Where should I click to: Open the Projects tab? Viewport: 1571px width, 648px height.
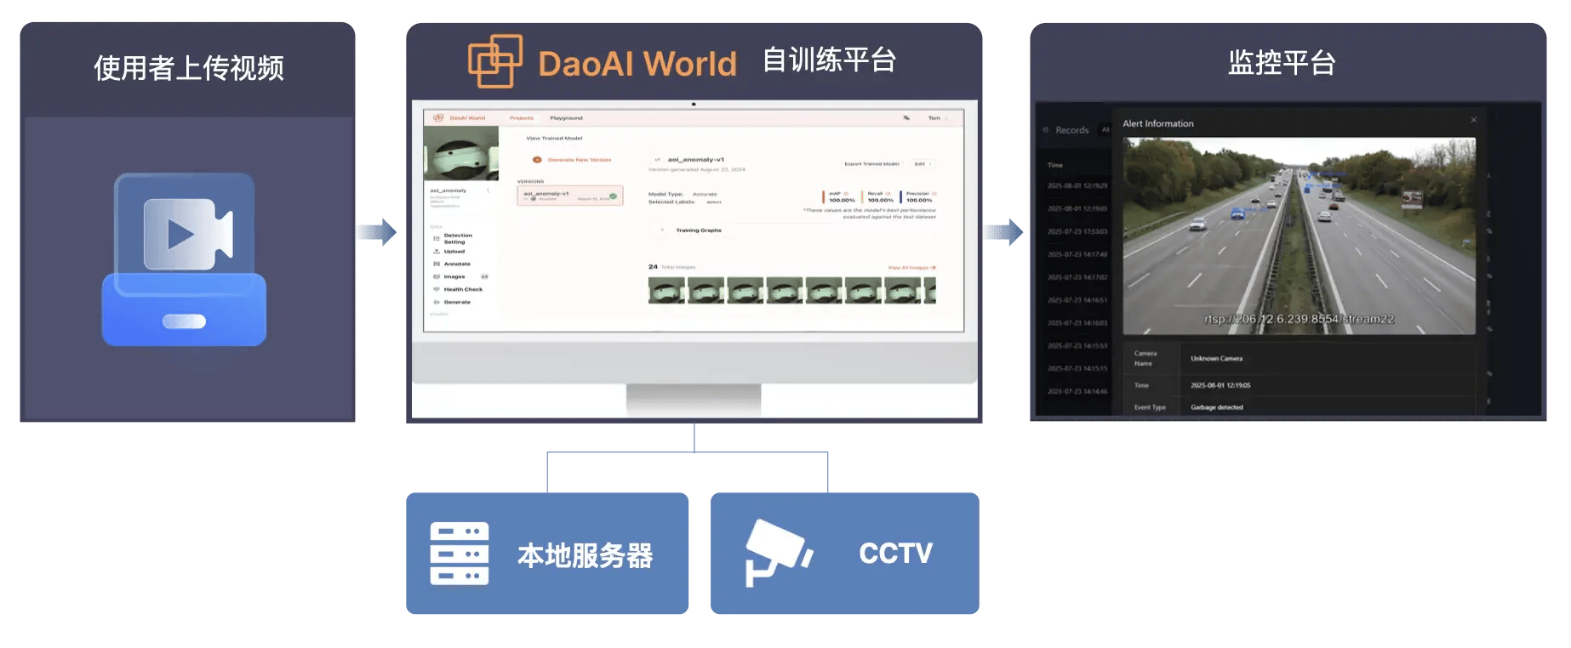522,118
